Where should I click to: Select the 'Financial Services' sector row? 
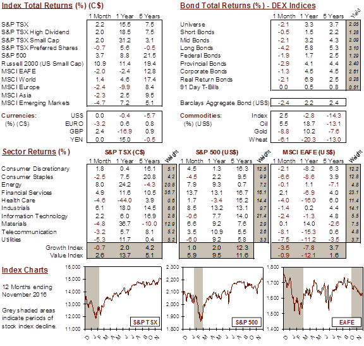click(27, 193)
